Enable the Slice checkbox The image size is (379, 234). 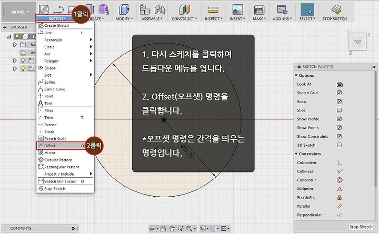point(340,110)
